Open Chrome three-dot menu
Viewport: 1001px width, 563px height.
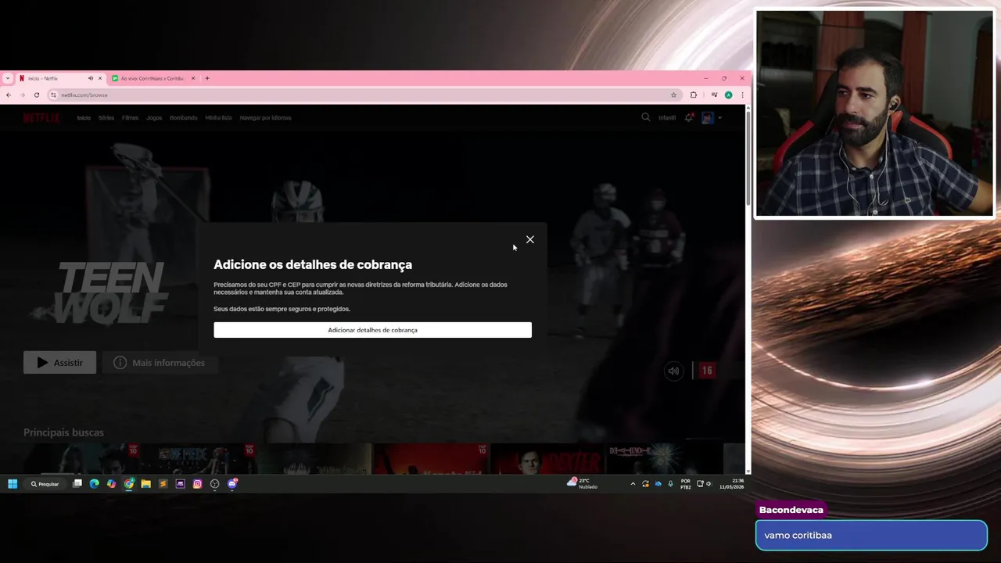click(x=742, y=95)
